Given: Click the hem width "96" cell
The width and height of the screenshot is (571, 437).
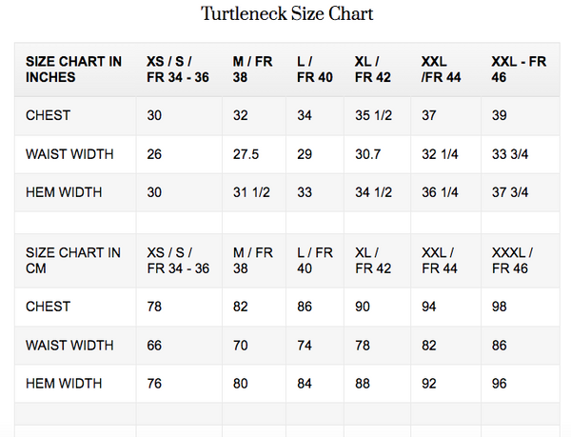Looking at the screenshot, I should tap(500, 384).
